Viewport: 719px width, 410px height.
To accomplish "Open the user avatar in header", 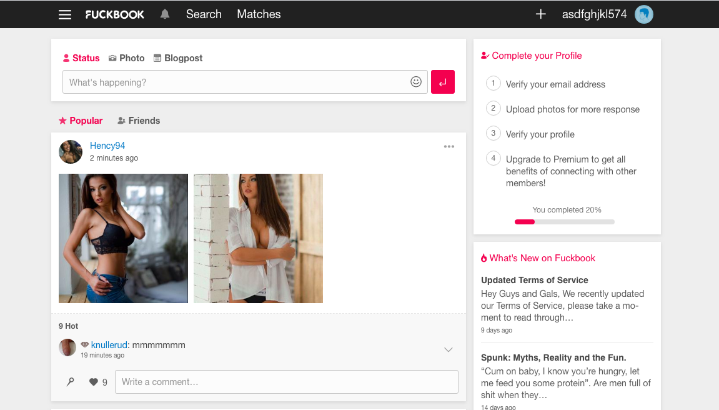I will coord(644,14).
